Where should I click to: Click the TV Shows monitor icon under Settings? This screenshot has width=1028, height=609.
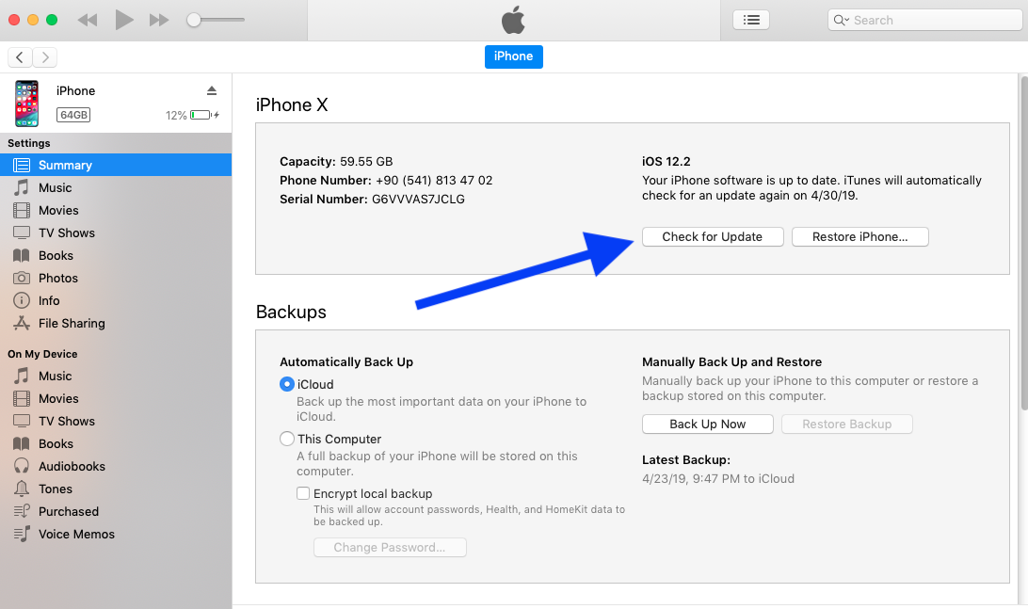(x=22, y=232)
